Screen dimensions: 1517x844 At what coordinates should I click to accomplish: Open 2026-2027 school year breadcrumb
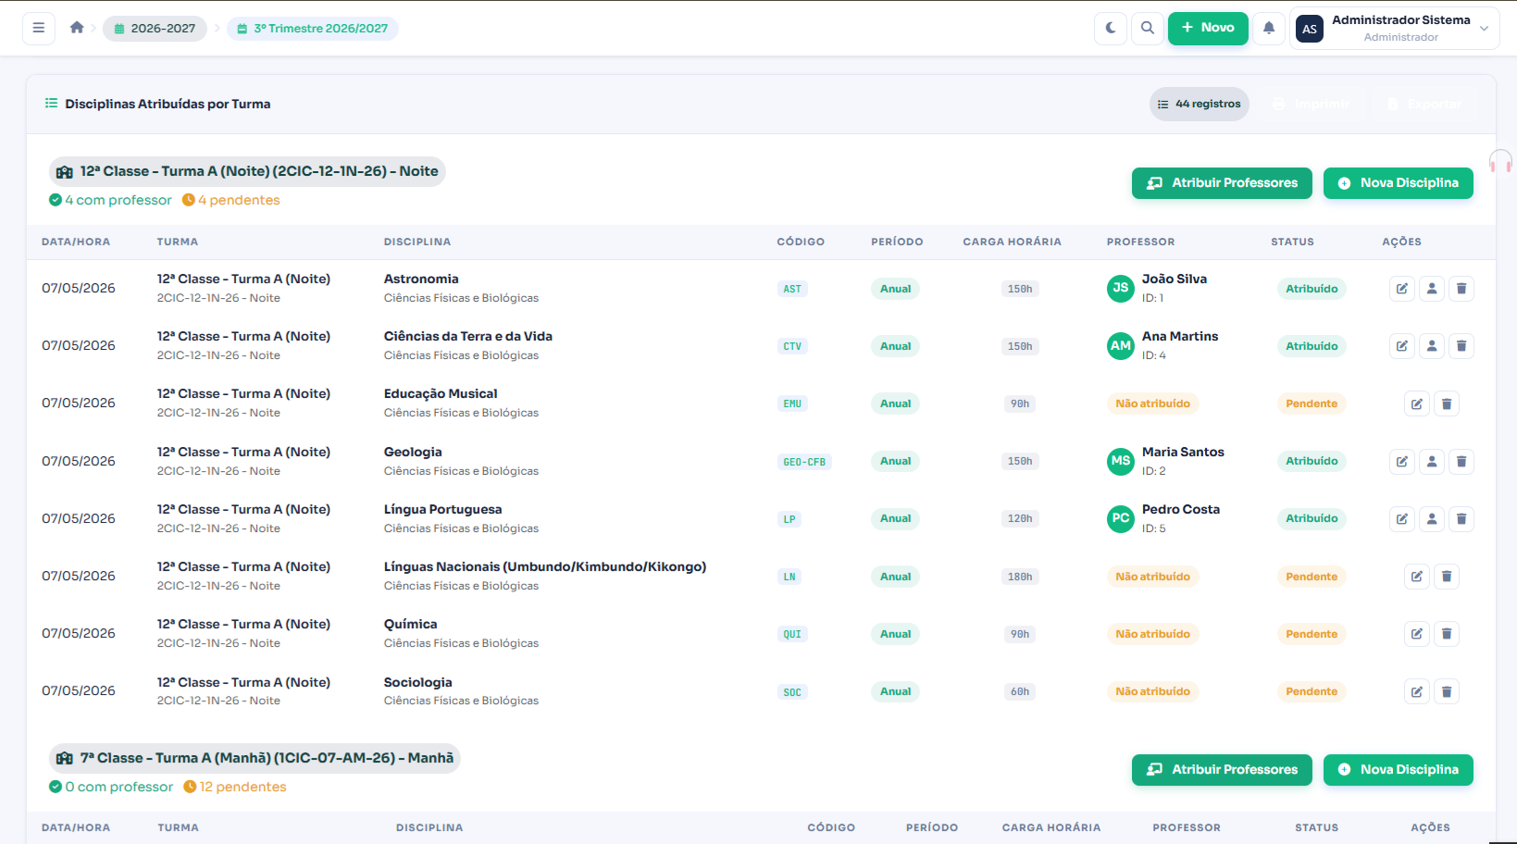click(155, 29)
